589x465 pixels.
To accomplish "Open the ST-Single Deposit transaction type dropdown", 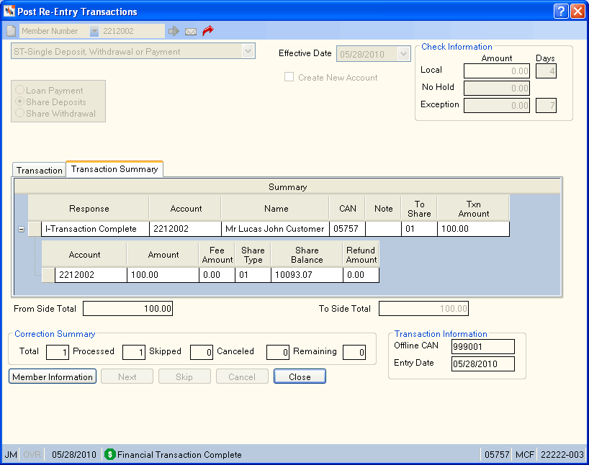I will [248, 51].
